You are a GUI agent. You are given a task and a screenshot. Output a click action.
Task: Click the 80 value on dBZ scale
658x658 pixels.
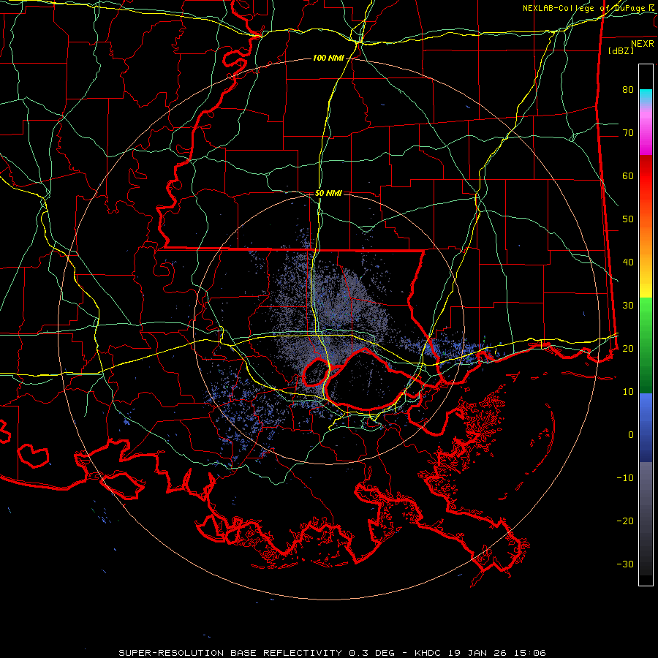(x=628, y=89)
